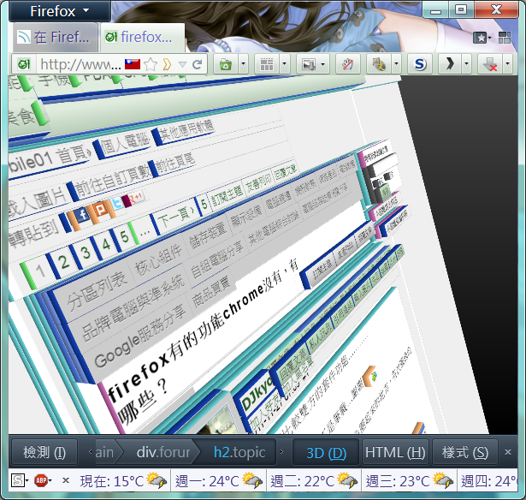Bookmark this page with the star icon
Image resolution: width=526 pixels, height=500 pixels.
(151, 64)
